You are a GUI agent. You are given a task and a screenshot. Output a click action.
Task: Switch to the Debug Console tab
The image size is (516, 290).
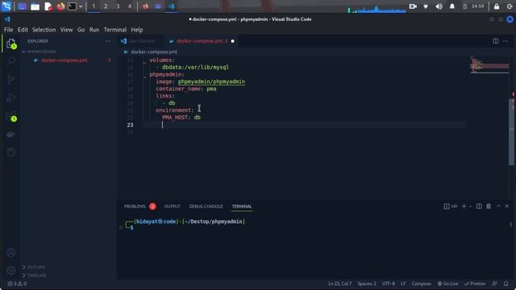(206, 206)
